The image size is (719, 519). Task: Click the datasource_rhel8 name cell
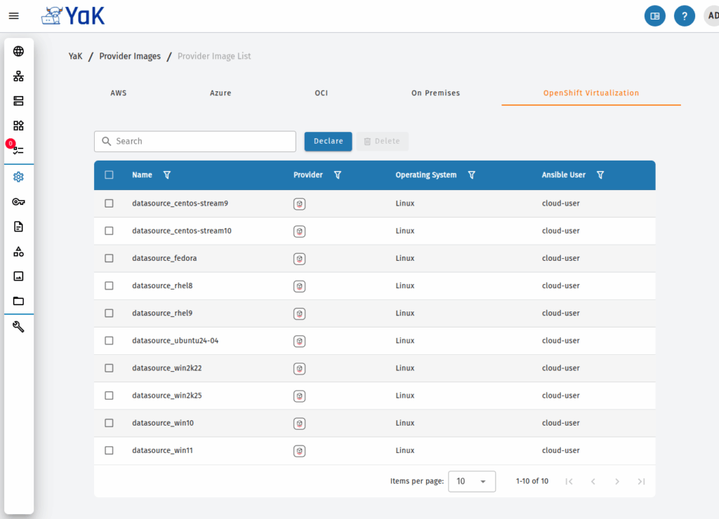tap(162, 286)
